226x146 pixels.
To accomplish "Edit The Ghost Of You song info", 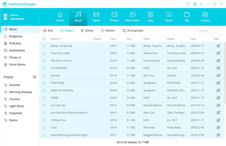I will pos(218,61).
